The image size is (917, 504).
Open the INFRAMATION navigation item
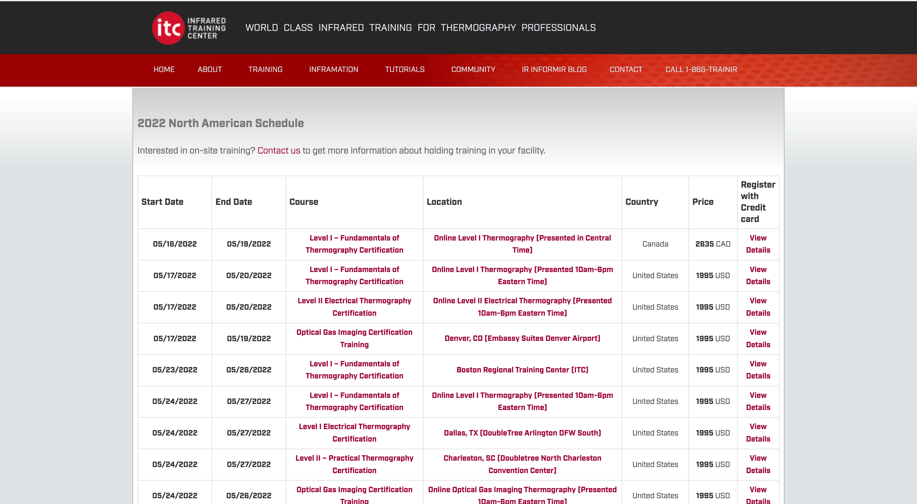click(333, 69)
